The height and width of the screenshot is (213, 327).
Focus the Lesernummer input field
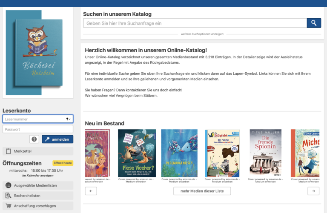[33, 119]
